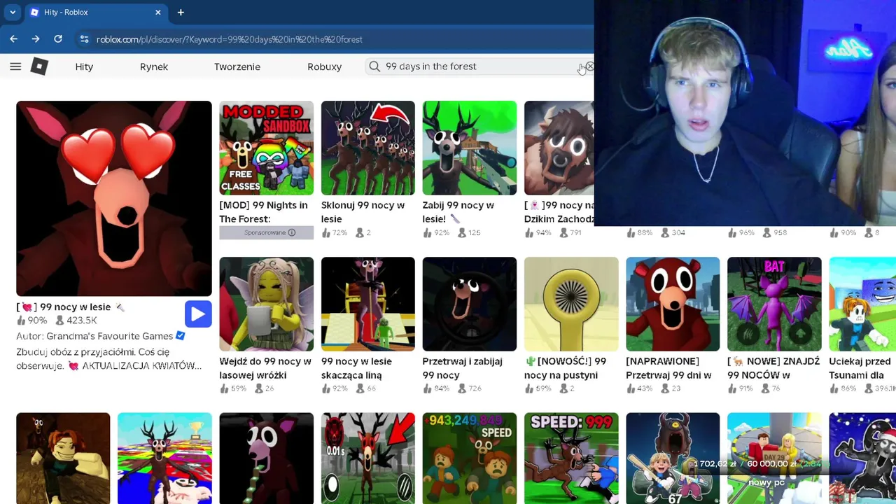Open 99 nocy w lesie skacząca liną title
The width and height of the screenshot is (896, 504).
click(x=356, y=368)
